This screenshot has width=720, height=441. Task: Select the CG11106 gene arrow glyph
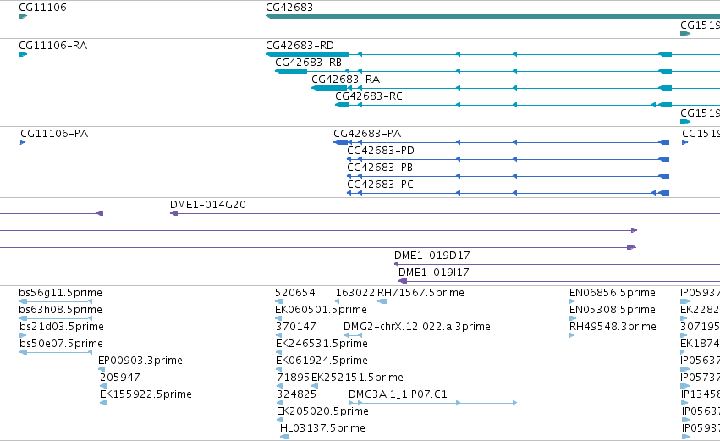tap(23, 16)
